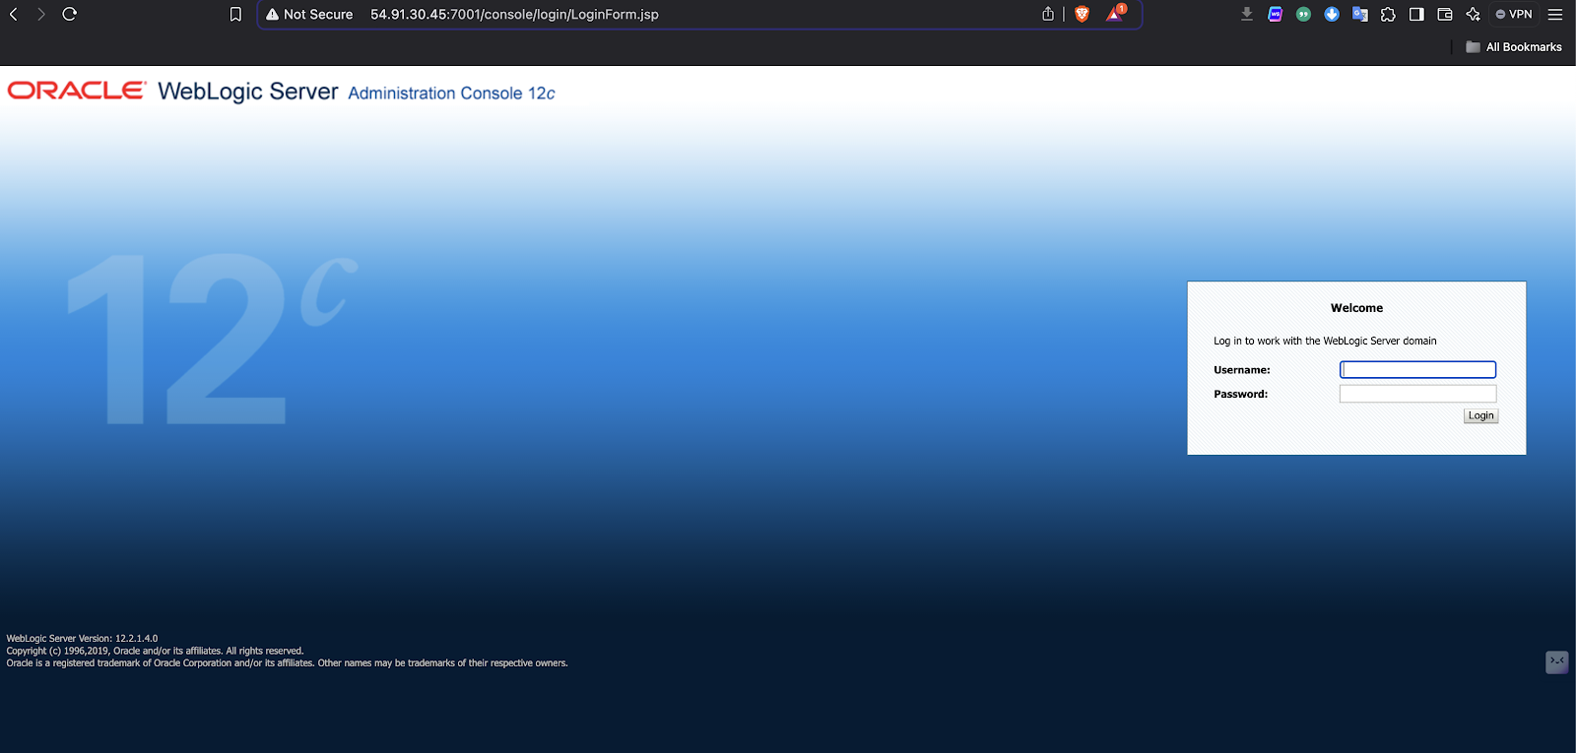Click the Password input field
Screen dimensions: 1576x753
tap(1417, 394)
